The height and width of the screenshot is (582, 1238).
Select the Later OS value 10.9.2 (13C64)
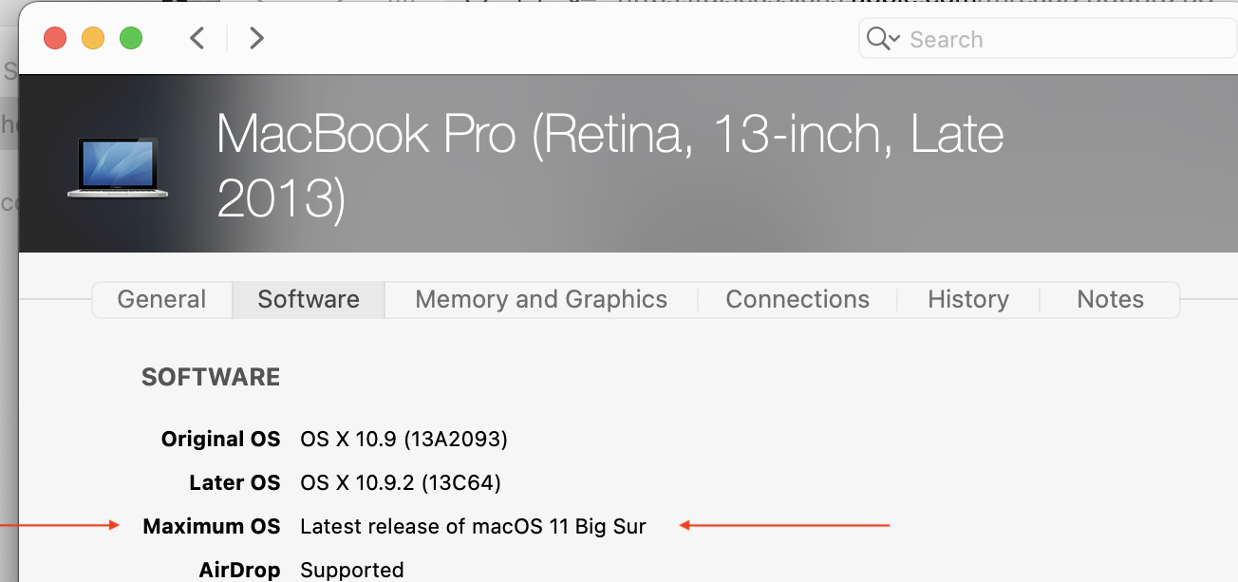pos(400,483)
